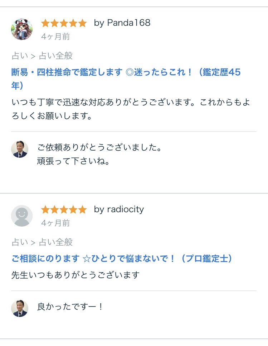The height and width of the screenshot is (346, 268).
Task: Click the seller reply ご依頼ありがとうございました。
Action: click(x=99, y=147)
